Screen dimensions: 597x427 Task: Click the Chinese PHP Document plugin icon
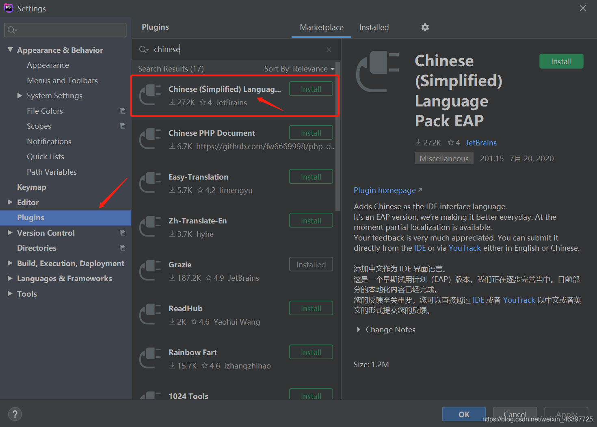coord(150,139)
